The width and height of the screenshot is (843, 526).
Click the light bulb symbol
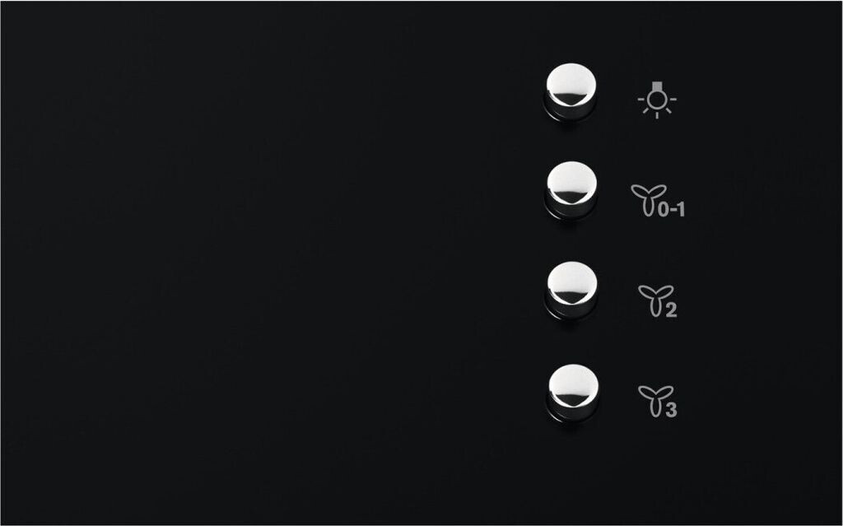click(657, 100)
